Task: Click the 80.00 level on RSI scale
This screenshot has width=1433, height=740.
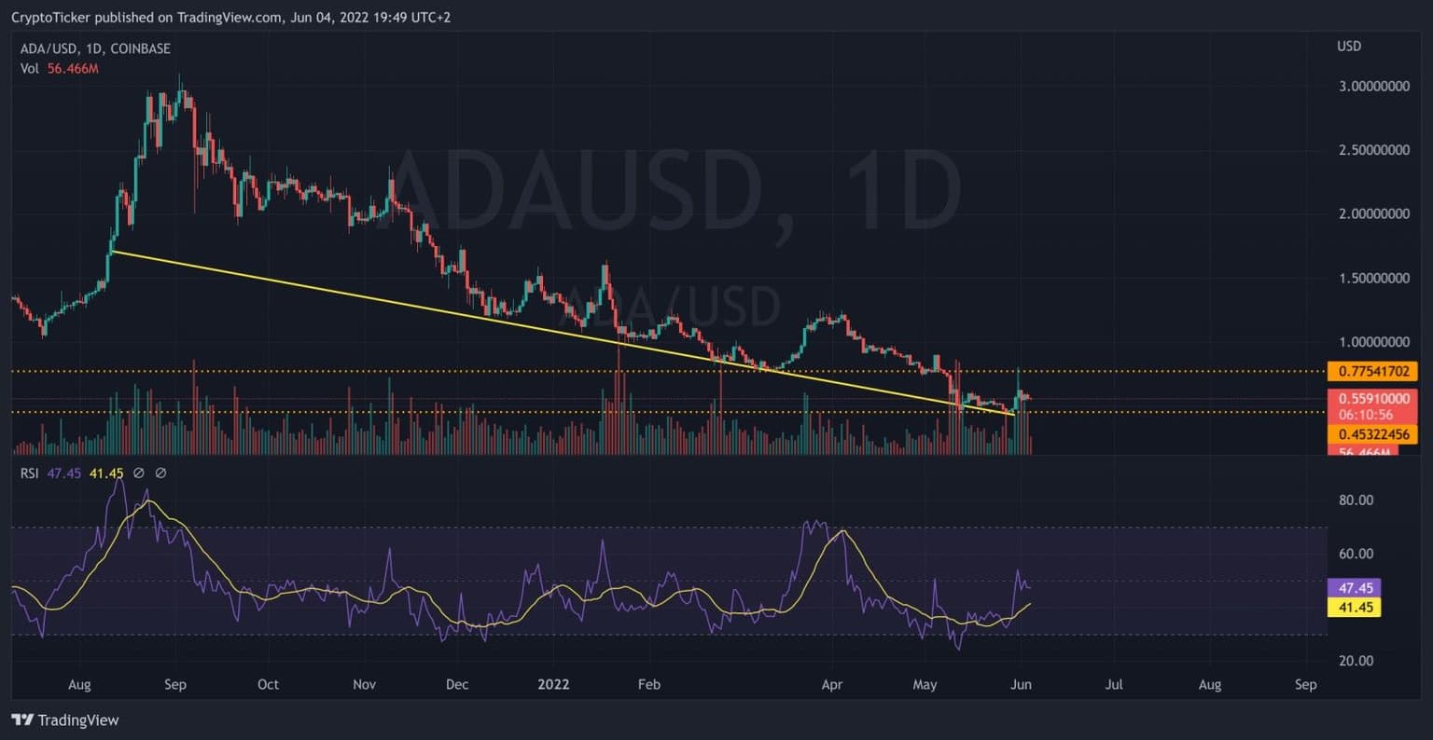Action: (x=1356, y=500)
